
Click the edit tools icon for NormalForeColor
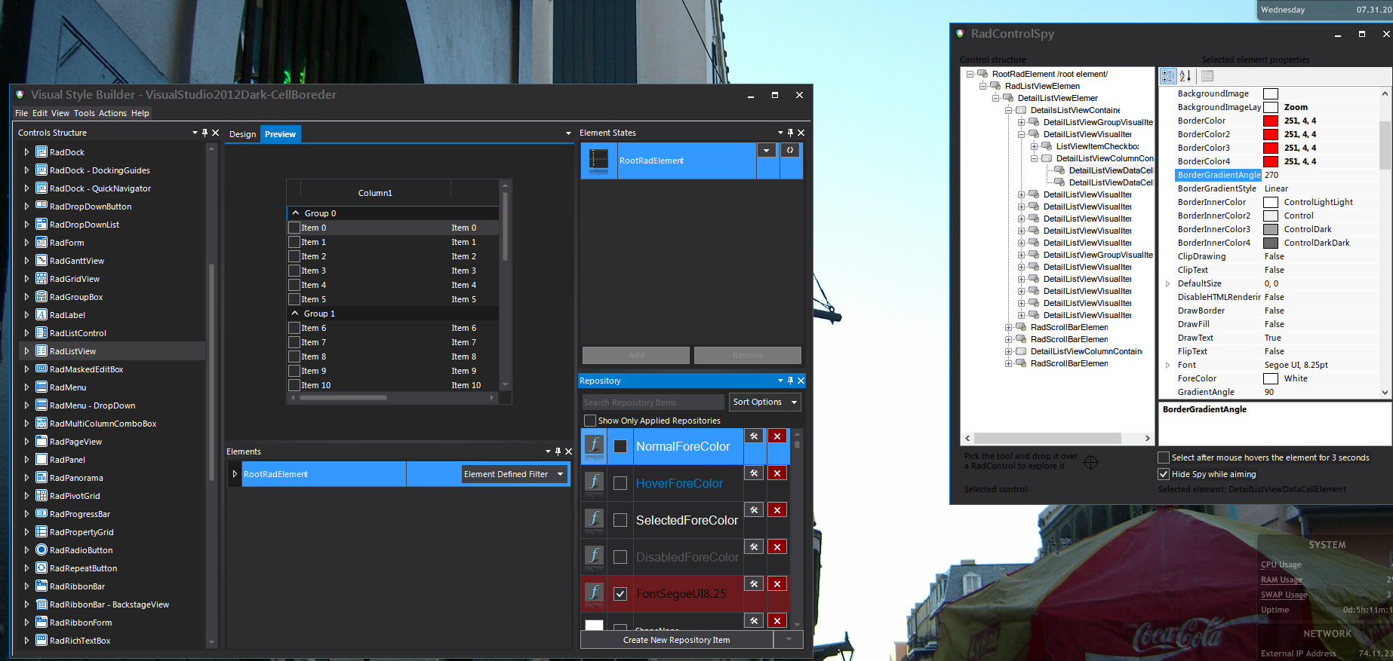click(754, 436)
